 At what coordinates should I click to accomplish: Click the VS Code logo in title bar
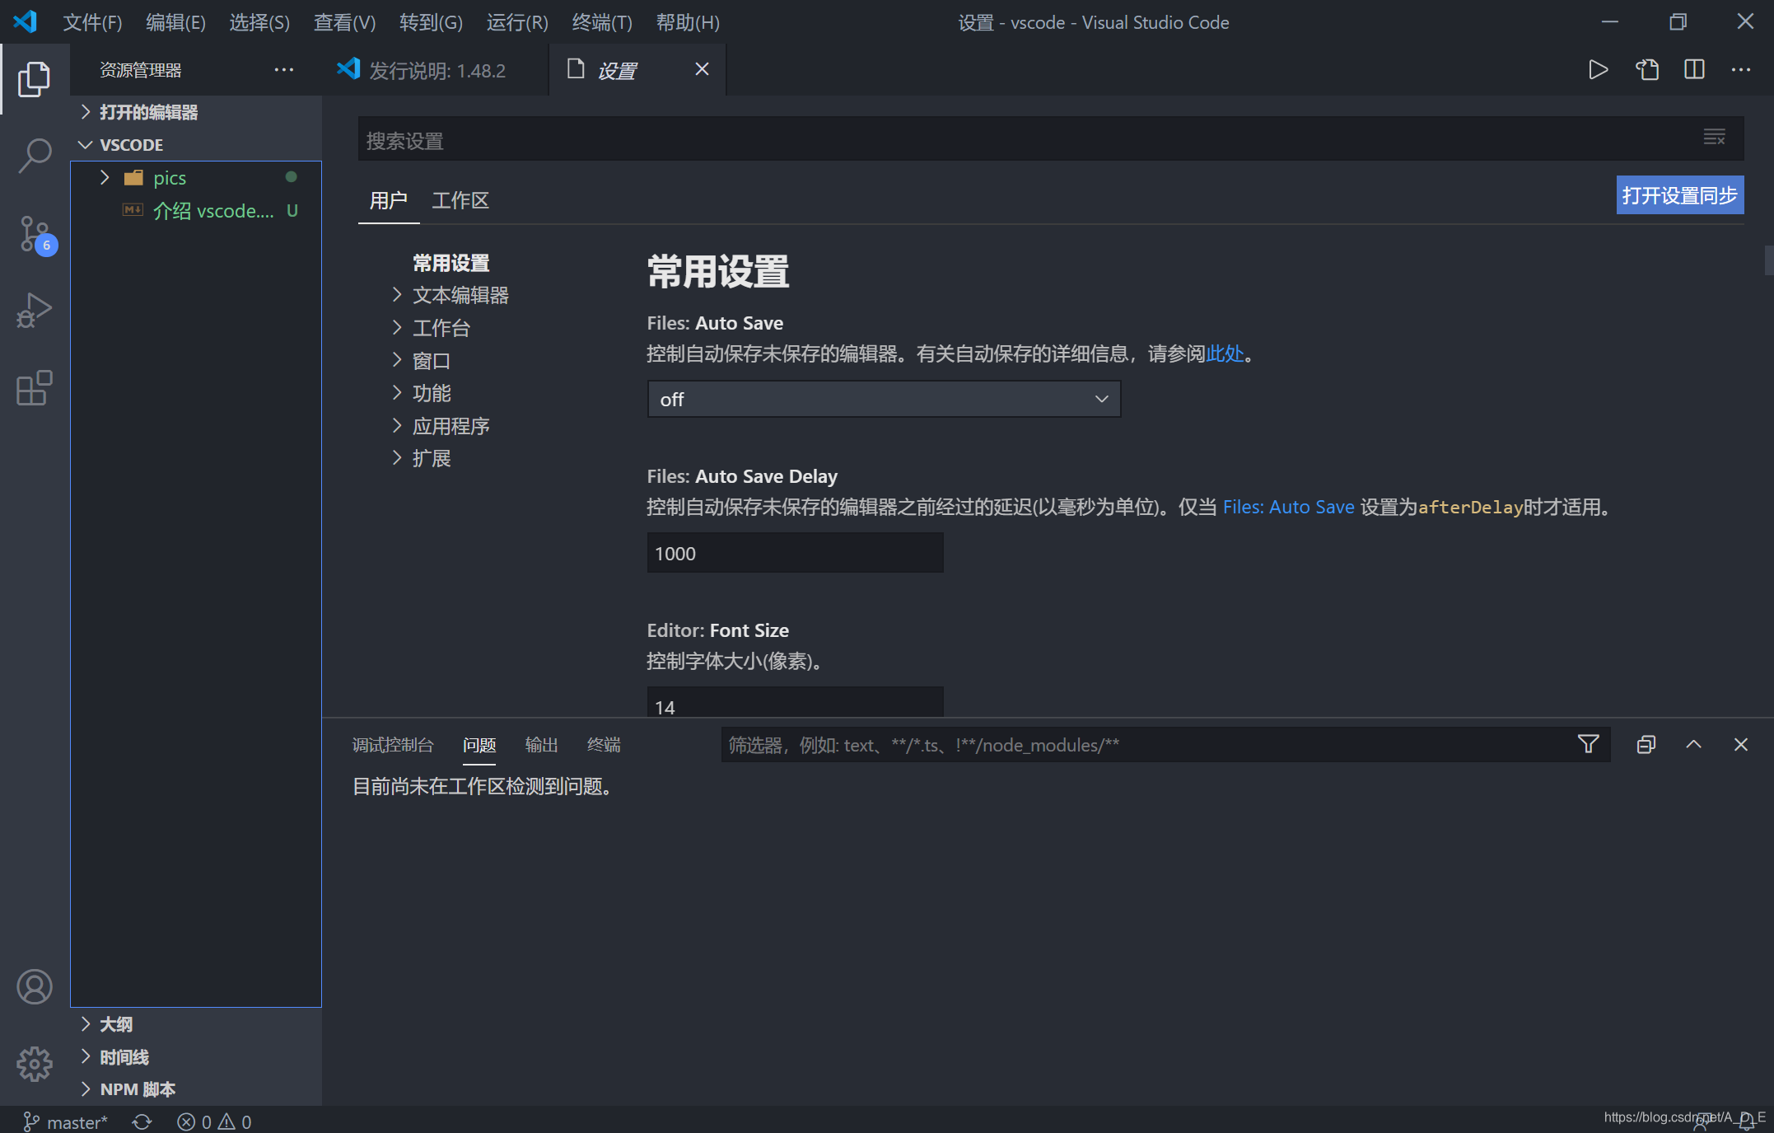[x=25, y=21]
